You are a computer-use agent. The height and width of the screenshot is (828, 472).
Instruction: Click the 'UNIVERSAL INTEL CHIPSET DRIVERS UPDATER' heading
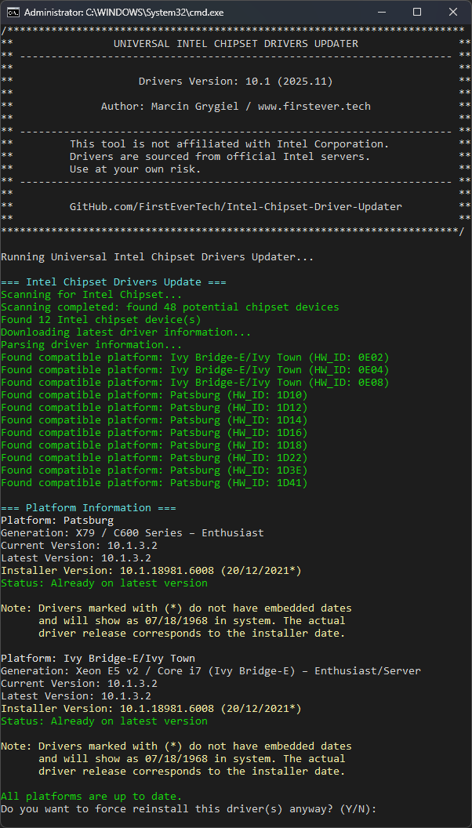[x=235, y=43]
